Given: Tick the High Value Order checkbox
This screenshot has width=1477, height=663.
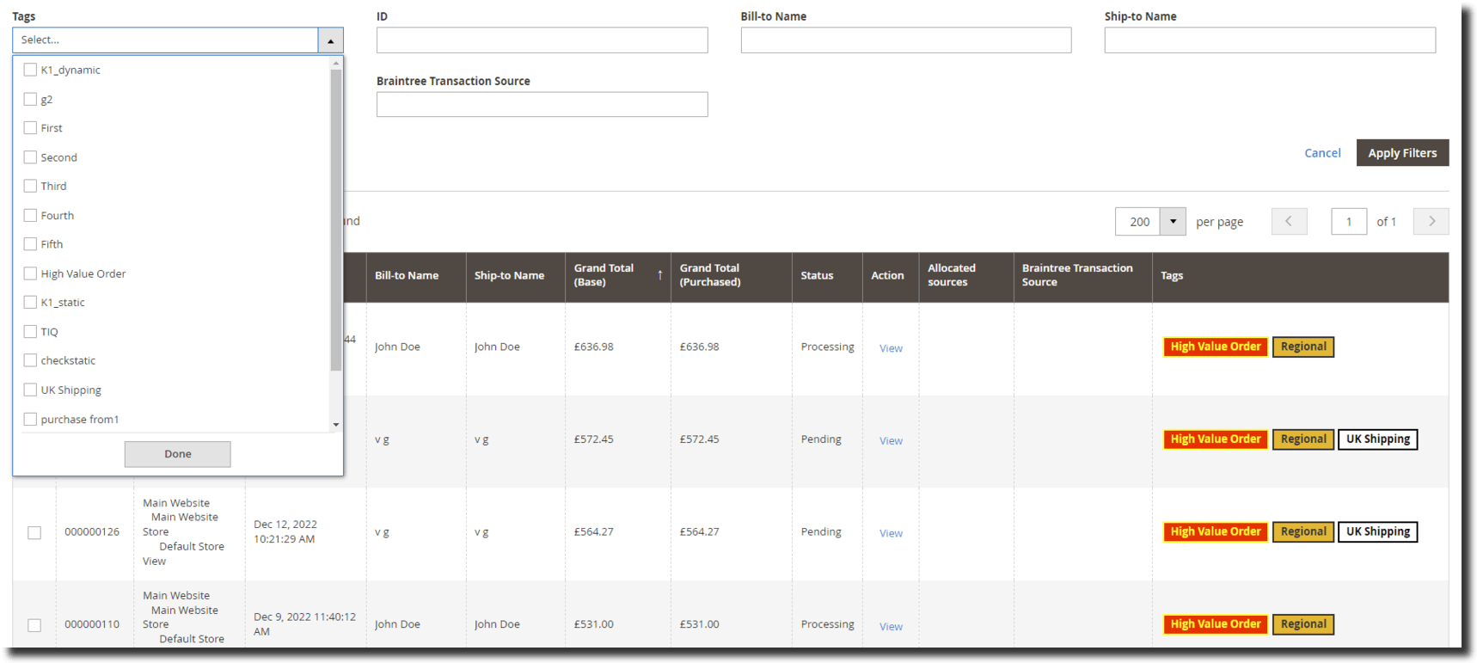Looking at the screenshot, I should tap(30, 273).
